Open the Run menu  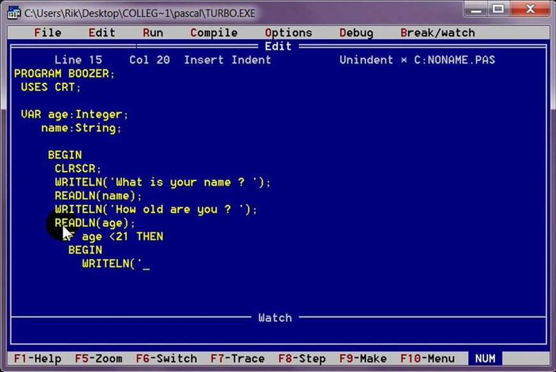point(152,33)
